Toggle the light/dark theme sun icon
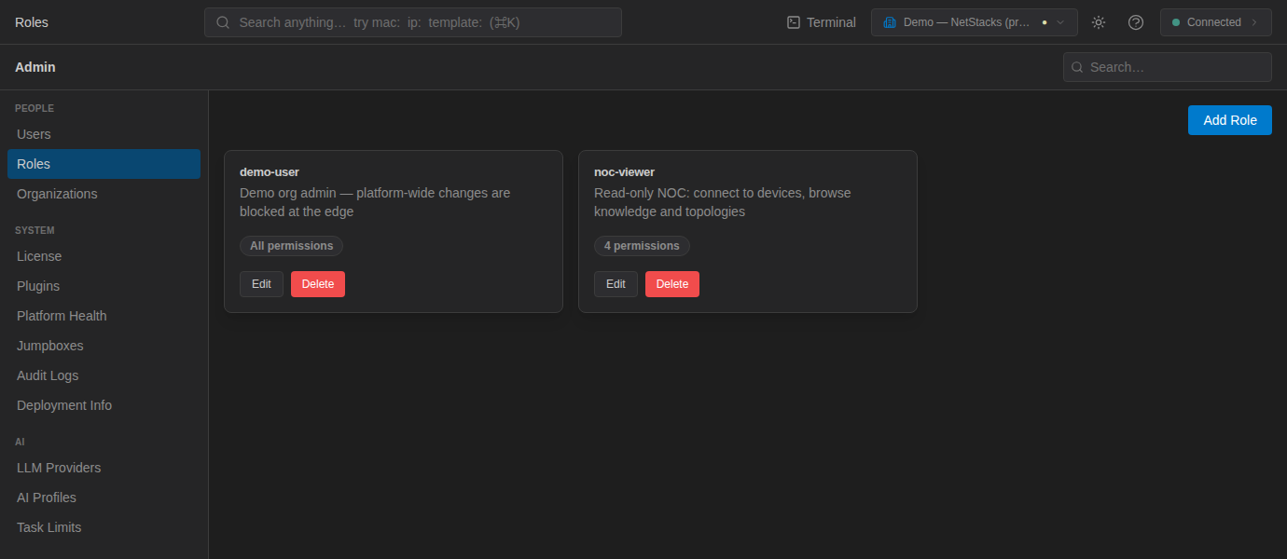This screenshot has height=559, width=1287. [1099, 22]
